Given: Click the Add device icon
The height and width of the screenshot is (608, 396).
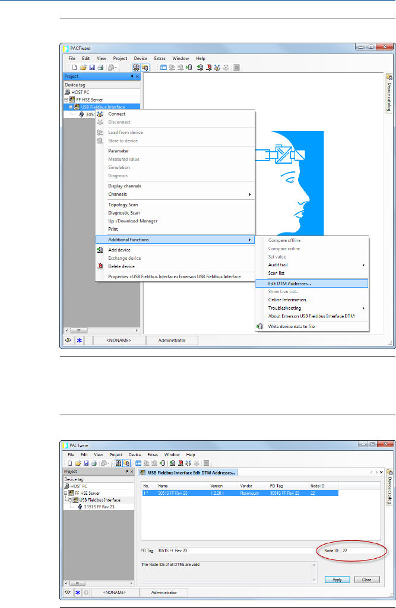Looking at the screenshot, I should (x=100, y=250).
